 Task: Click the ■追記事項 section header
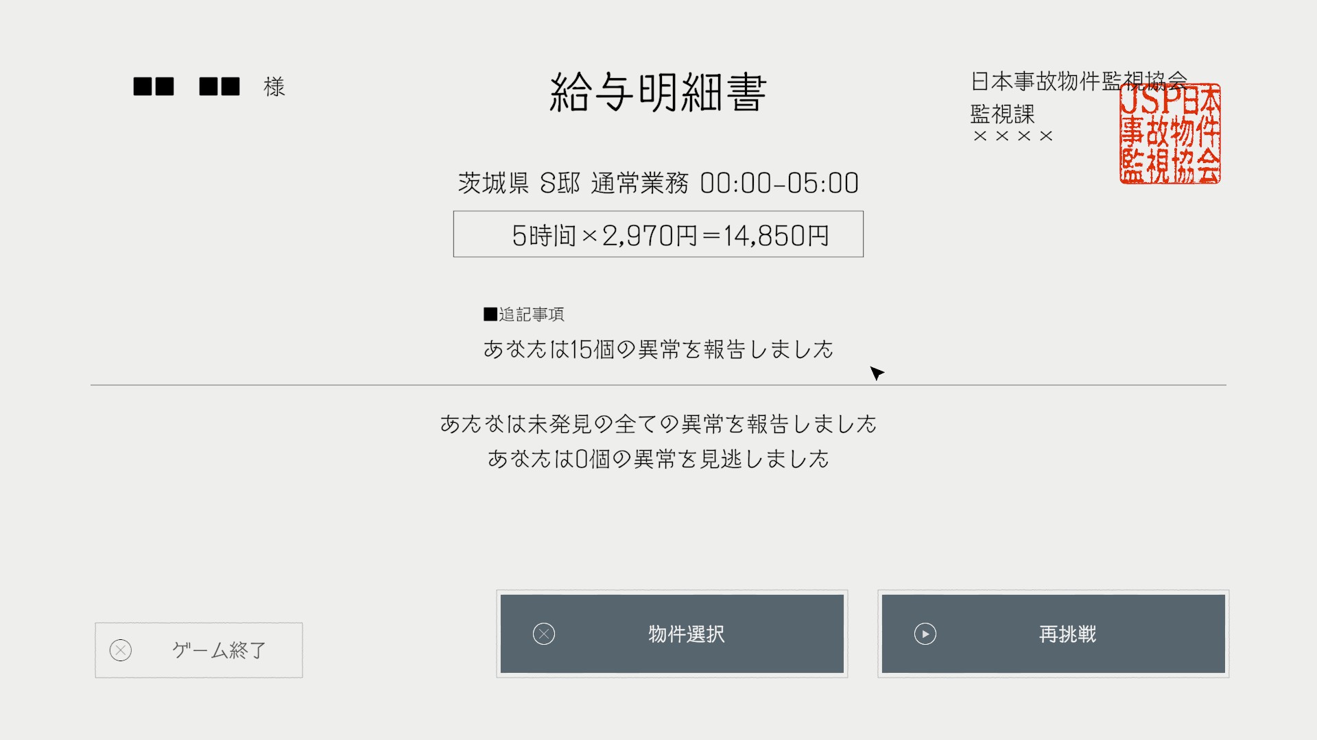tap(524, 314)
